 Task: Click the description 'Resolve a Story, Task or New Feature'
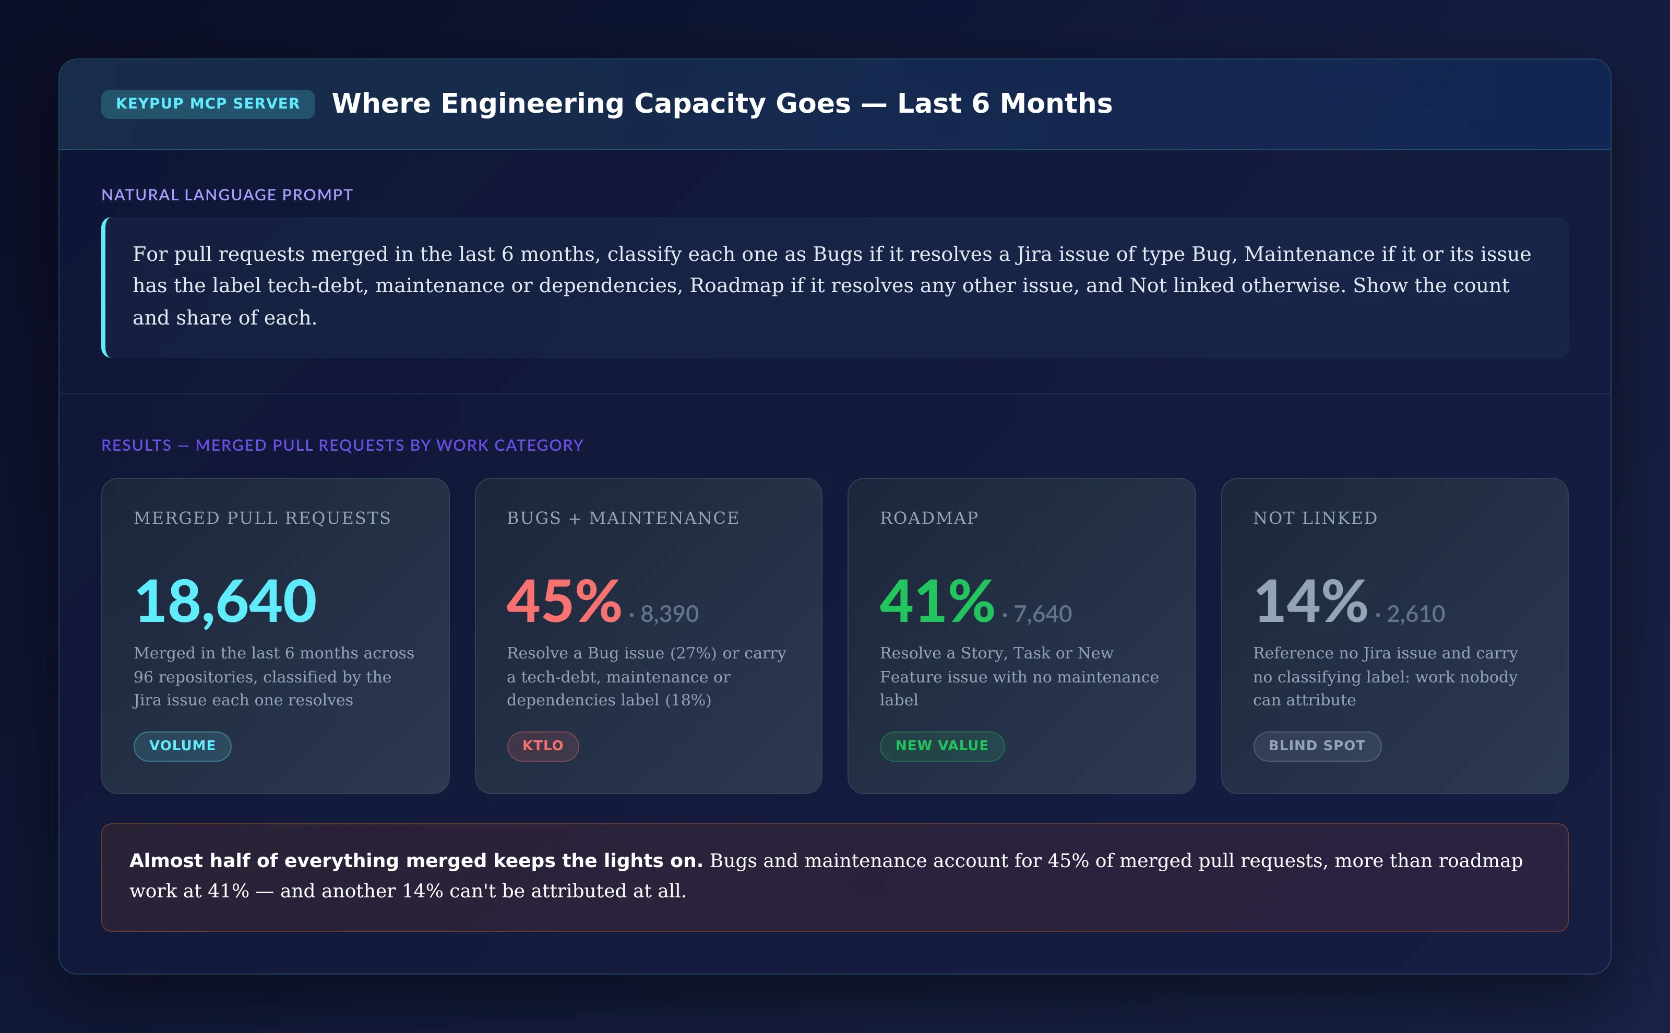(x=1019, y=676)
